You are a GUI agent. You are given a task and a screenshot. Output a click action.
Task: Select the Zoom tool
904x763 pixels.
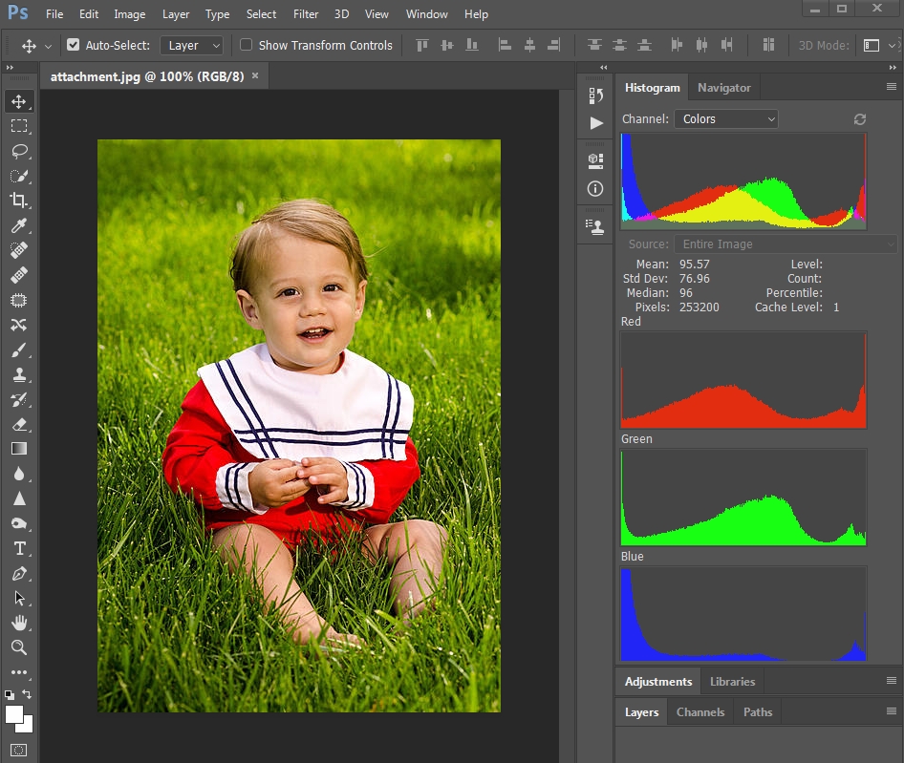tap(19, 647)
